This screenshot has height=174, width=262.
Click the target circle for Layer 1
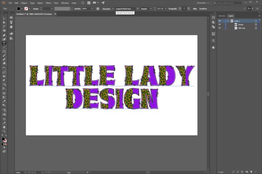256,21
